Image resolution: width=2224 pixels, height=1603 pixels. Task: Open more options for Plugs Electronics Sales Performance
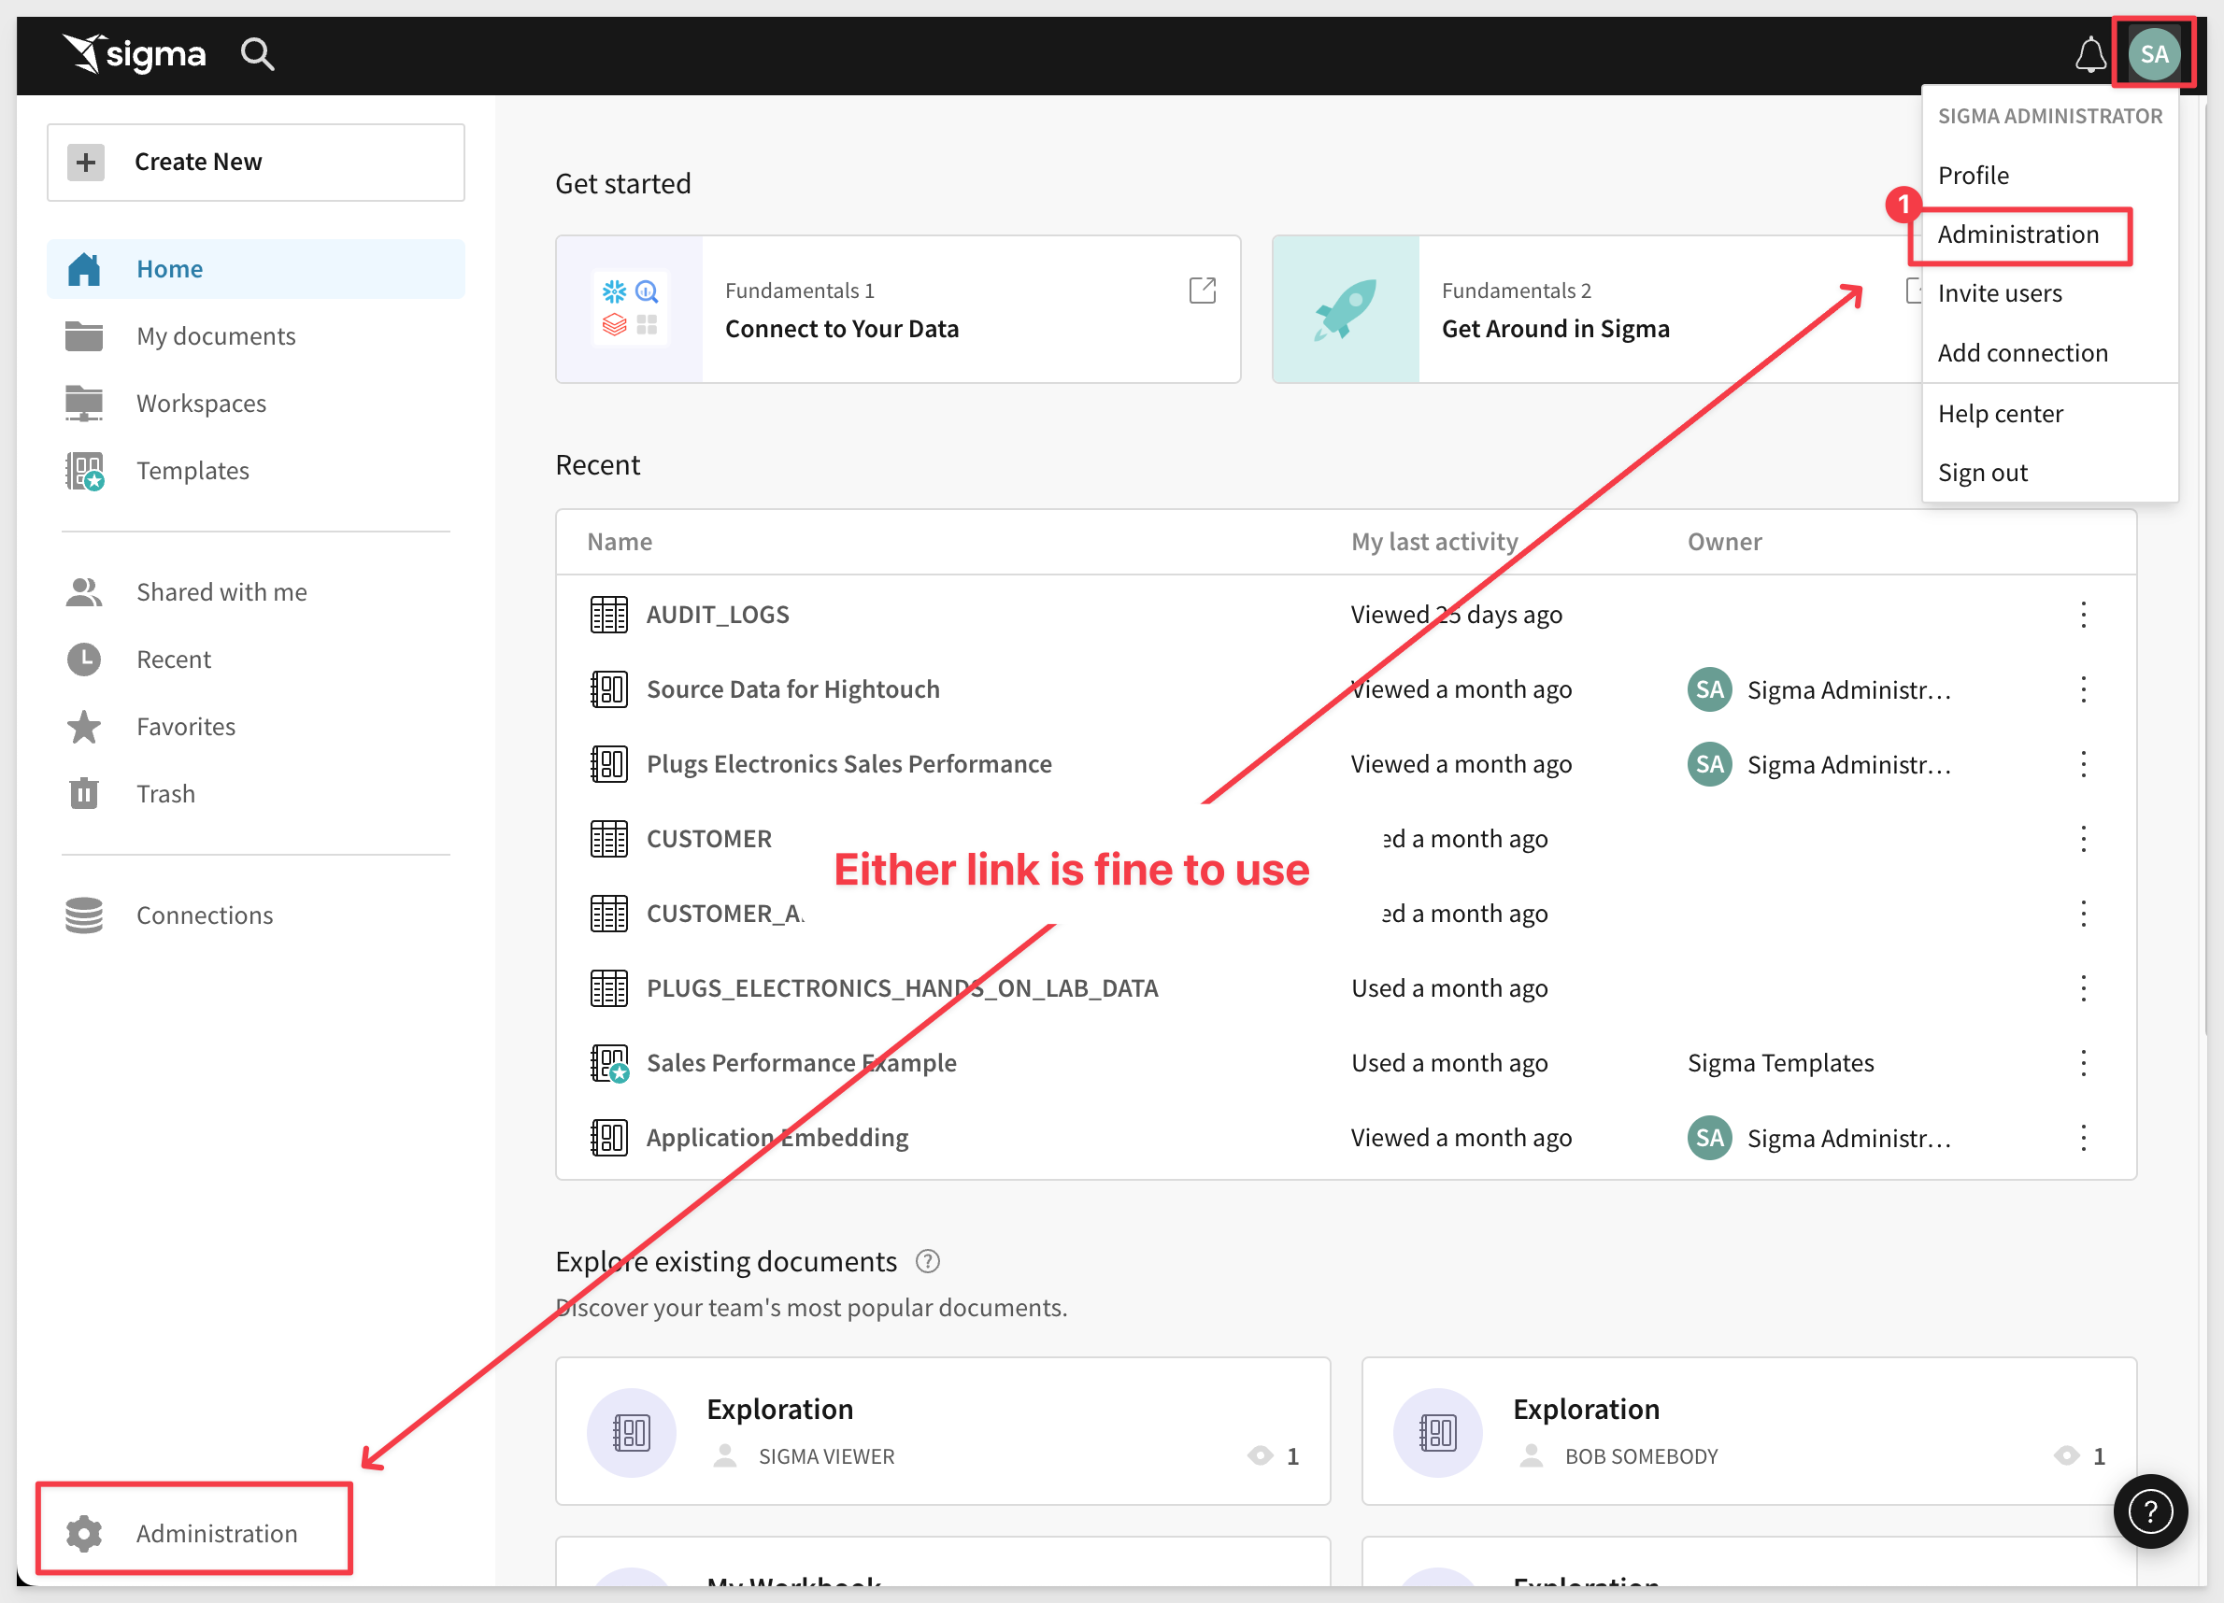[x=2084, y=764]
